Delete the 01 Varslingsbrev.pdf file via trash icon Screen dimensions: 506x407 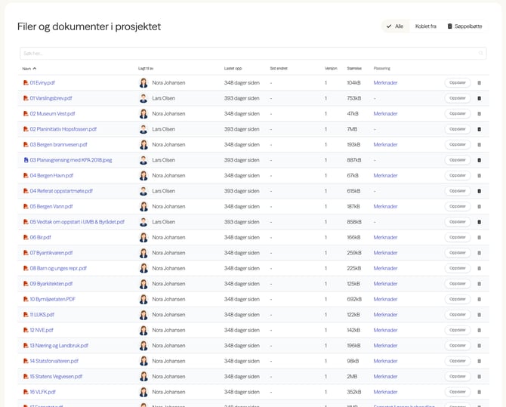[x=479, y=98]
